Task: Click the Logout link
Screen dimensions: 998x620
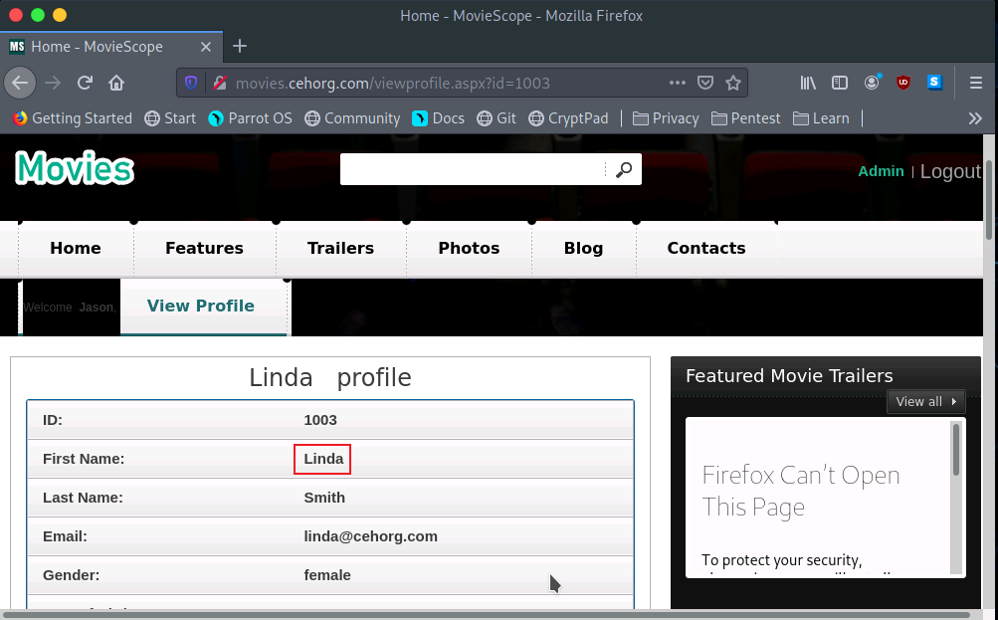Action: [950, 171]
